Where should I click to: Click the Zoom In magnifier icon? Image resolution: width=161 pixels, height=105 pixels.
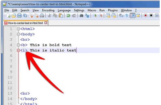point(95,15)
